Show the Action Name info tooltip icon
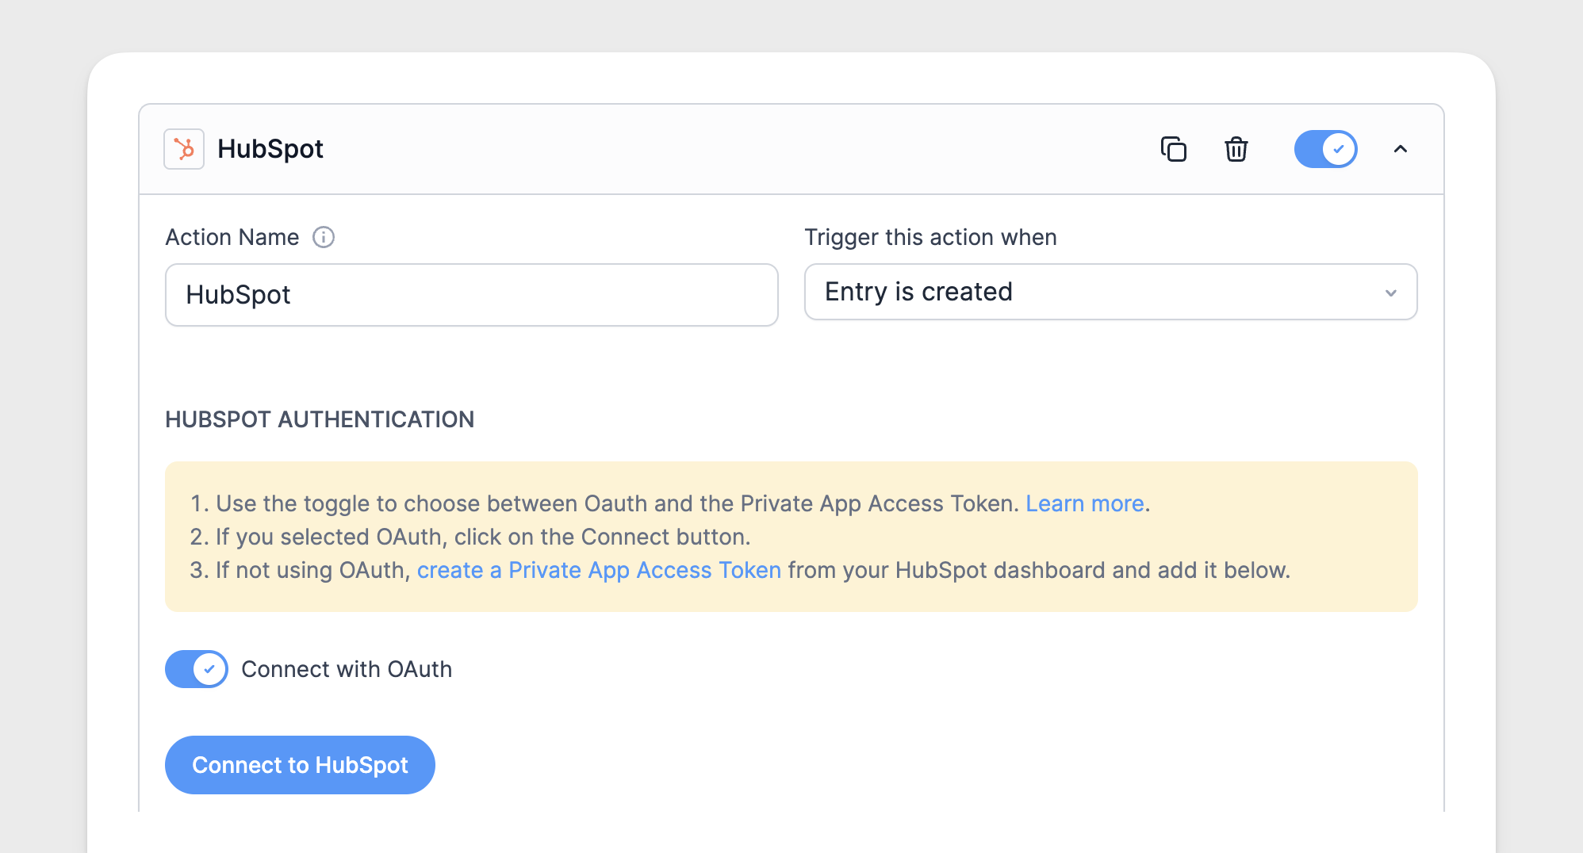 (x=324, y=237)
